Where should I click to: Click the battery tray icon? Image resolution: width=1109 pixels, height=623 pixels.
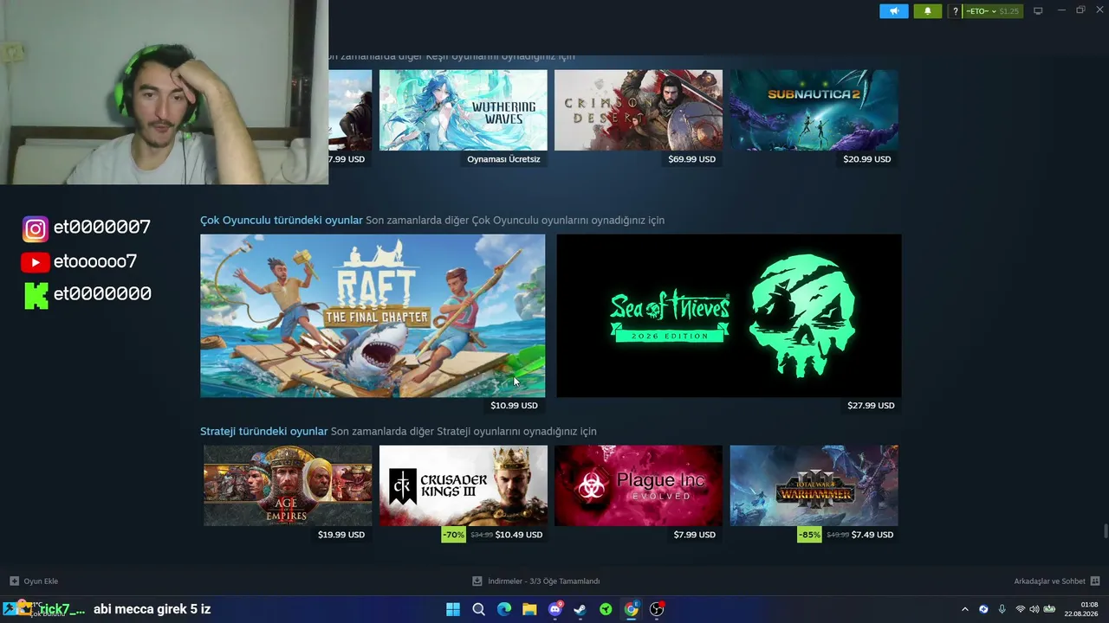pyautogui.click(x=1048, y=609)
